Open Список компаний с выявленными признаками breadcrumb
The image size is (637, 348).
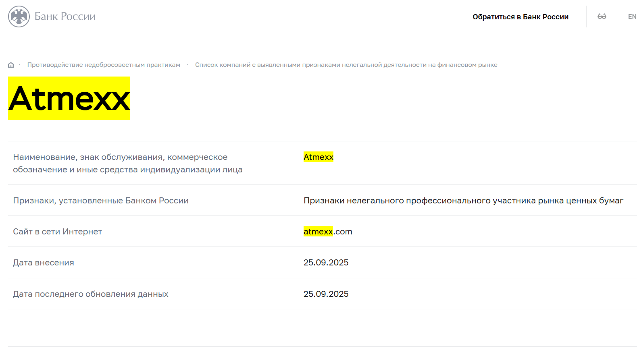tap(346, 65)
